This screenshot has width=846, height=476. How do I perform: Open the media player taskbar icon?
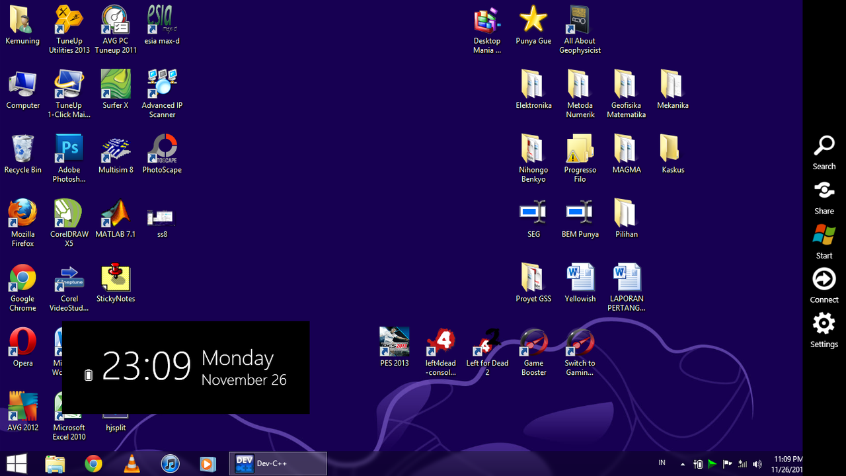[208, 463]
